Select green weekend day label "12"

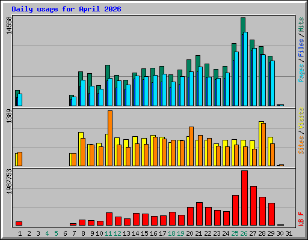point(117,233)
